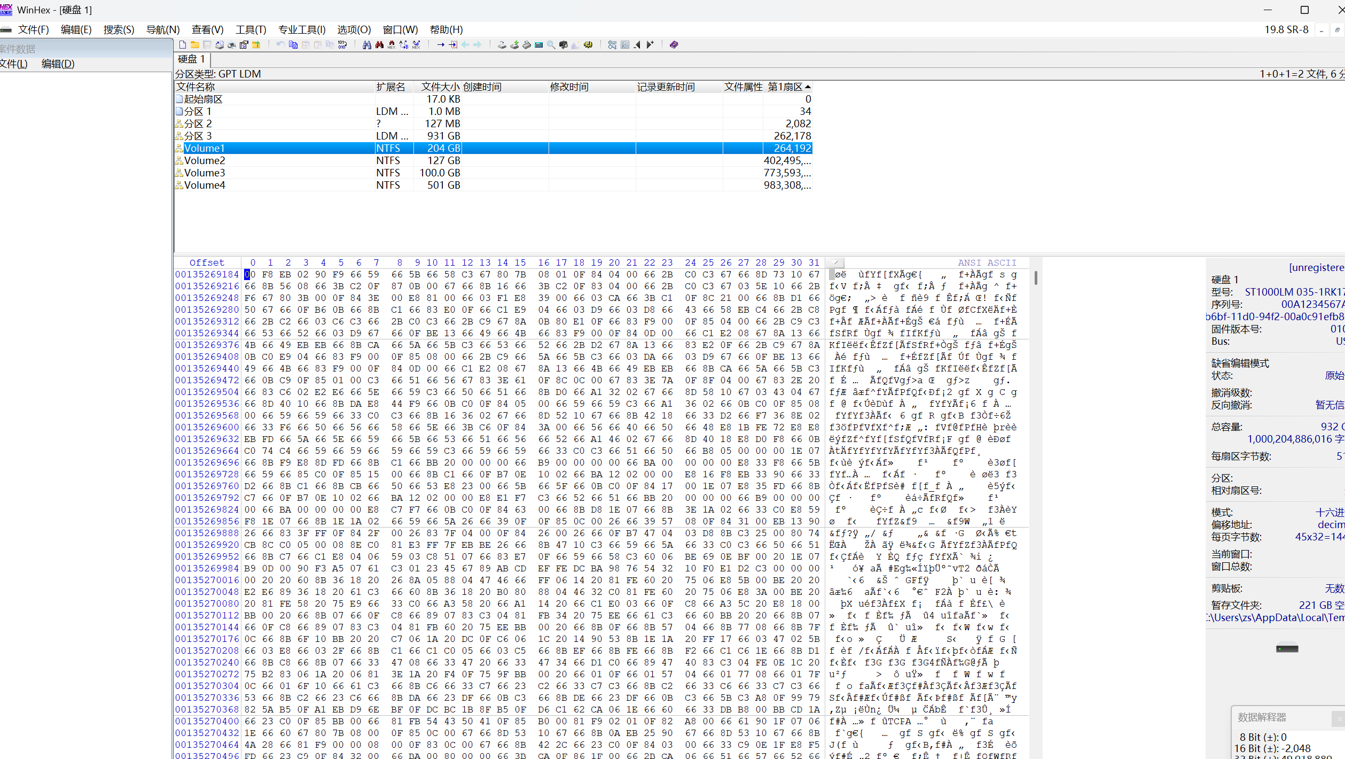Screen dimensions: 1345x759
Task: Click the magnifier Analyze icon
Action: [x=551, y=45]
